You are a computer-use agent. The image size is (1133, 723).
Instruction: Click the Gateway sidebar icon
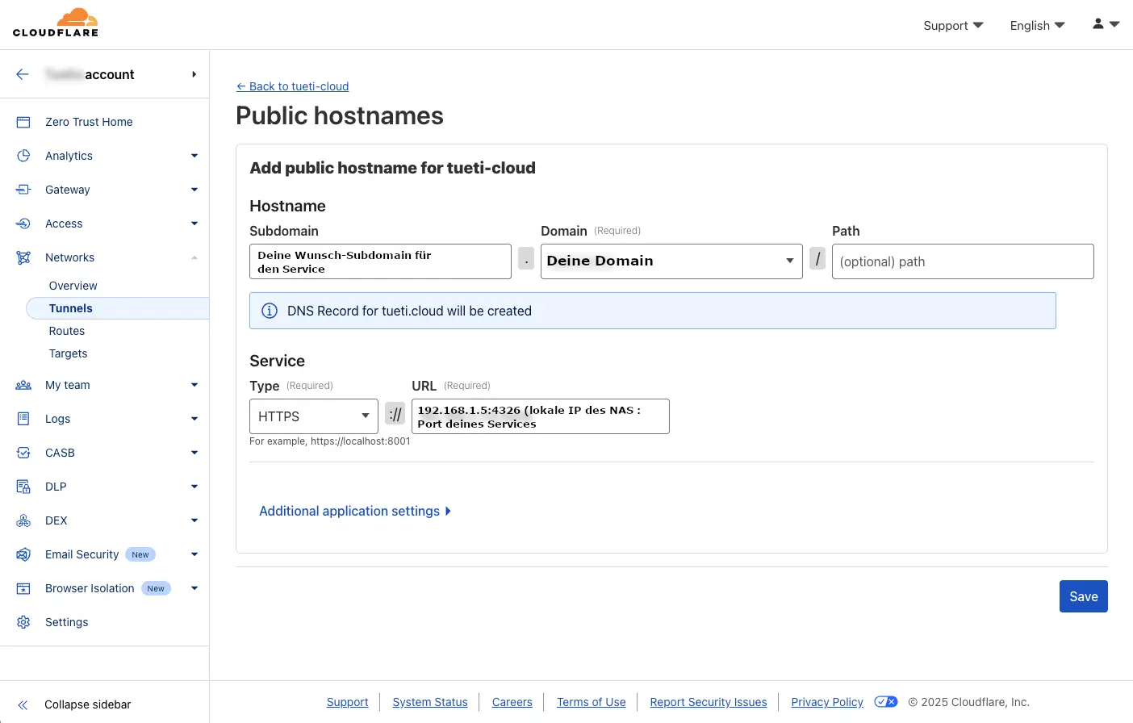tap(23, 190)
